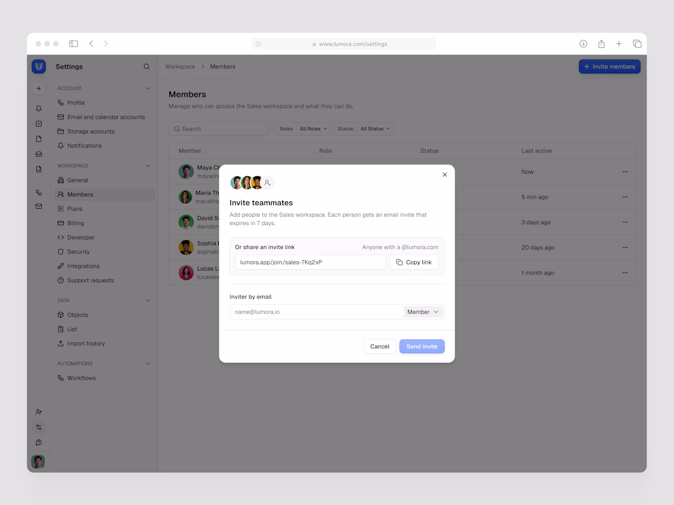Click the browser sidebar toggle icon
This screenshot has width=674, height=505.
[74, 44]
